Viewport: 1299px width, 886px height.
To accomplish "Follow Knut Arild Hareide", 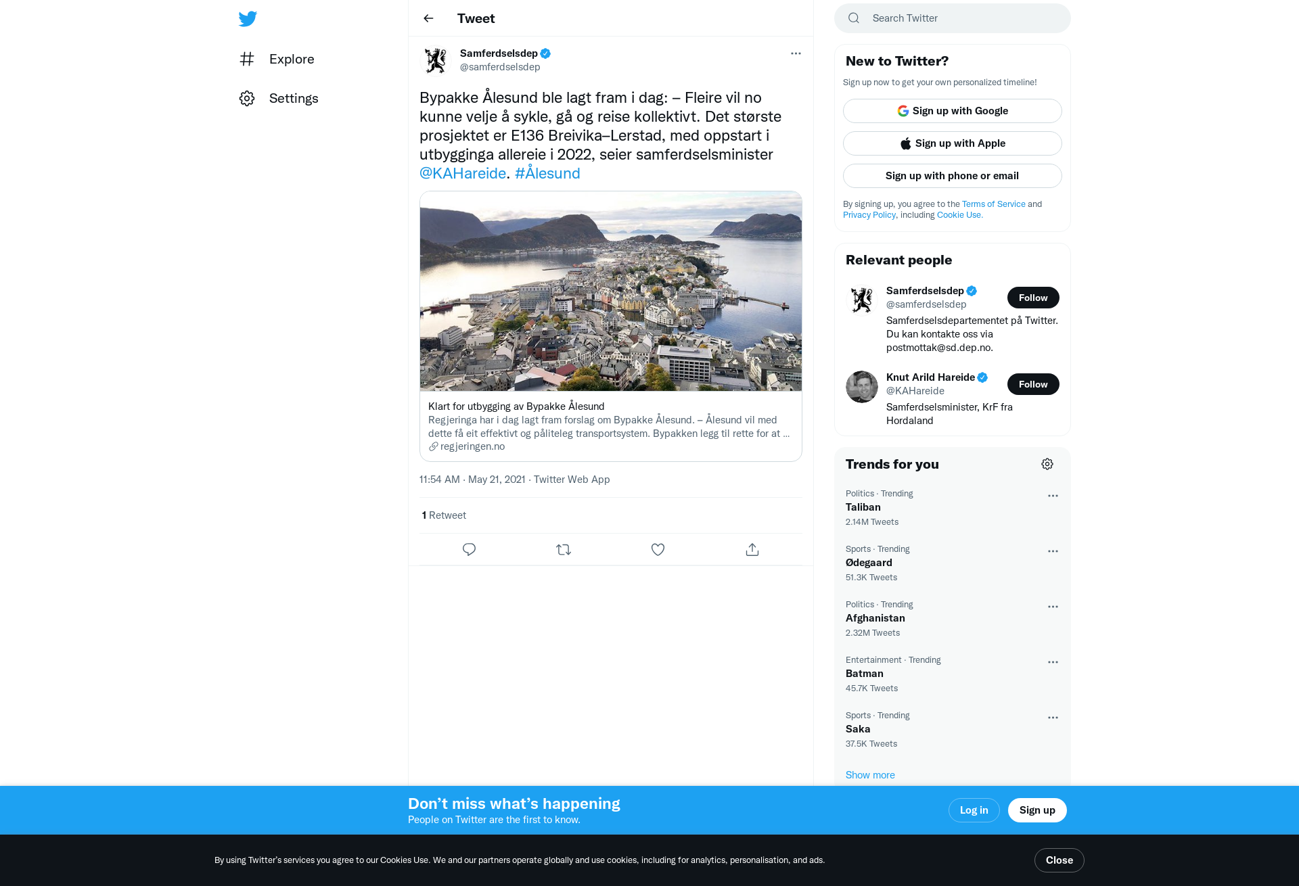I will click(1033, 384).
